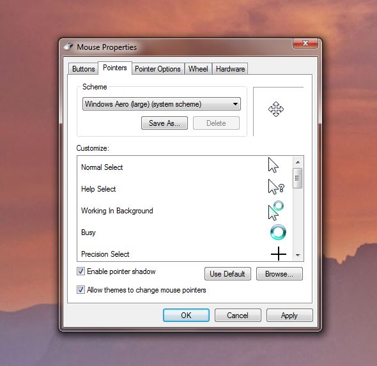Click the pointer list scrollbar thumb
Image resolution: width=377 pixels, height=366 pixels.
coord(297,178)
